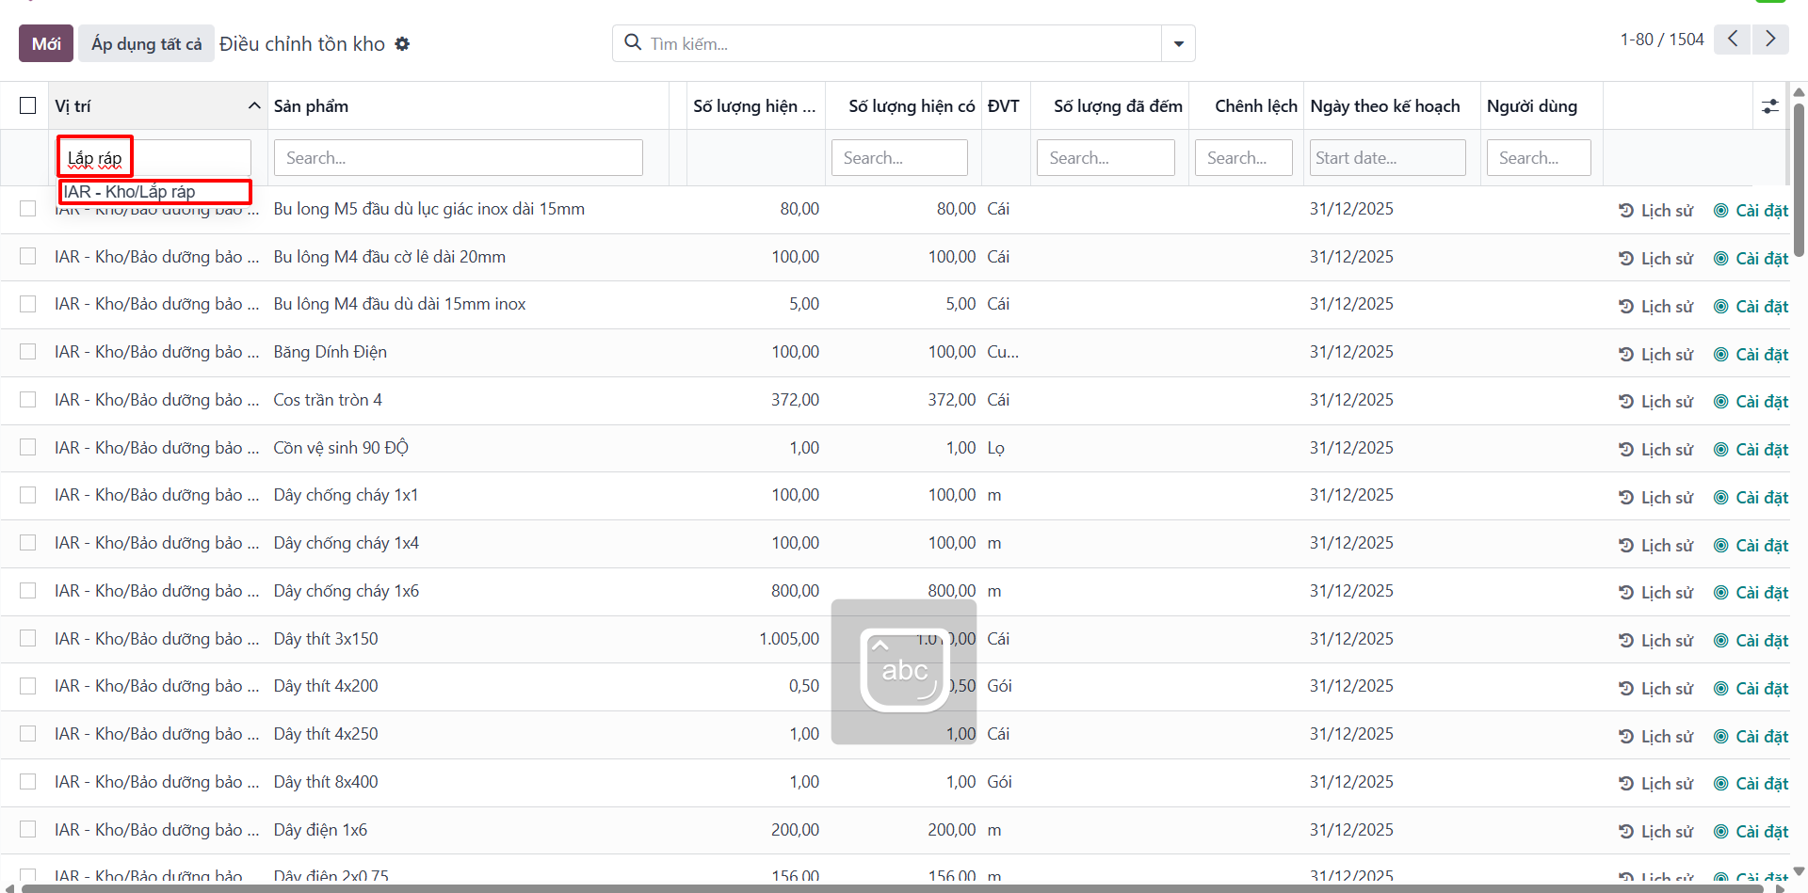The width and height of the screenshot is (1808, 893).
Task: Tick the select-all header checkbox
Action: point(28,105)
